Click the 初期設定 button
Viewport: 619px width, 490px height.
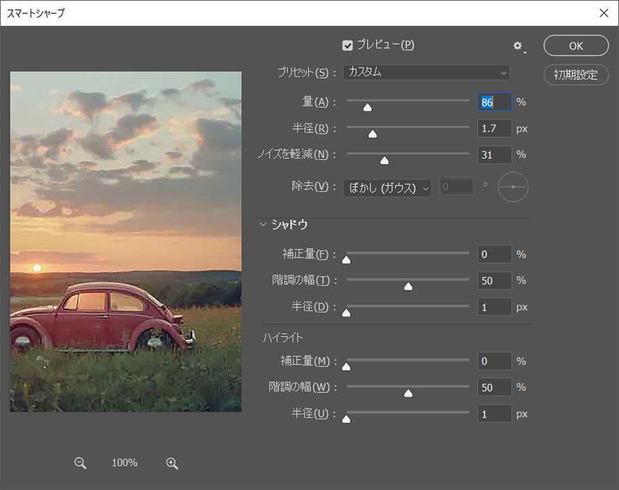click(576, 74)
